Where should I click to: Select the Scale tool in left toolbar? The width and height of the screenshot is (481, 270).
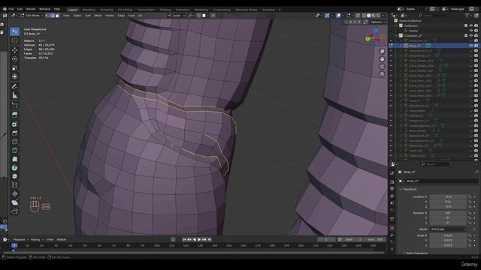[x=15, y=67]
